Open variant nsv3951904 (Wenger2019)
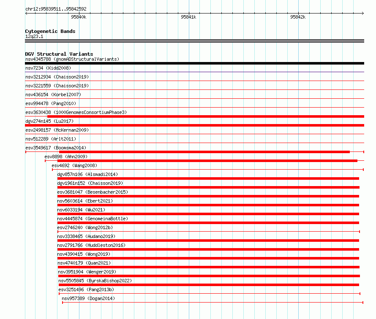 point(87,272)
